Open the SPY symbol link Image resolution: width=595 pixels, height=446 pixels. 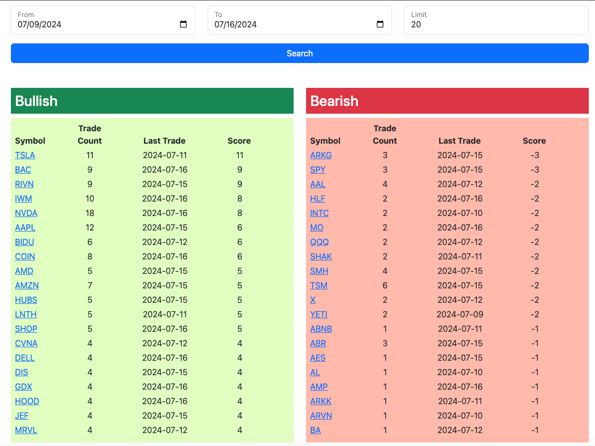(x=318, y=170)
